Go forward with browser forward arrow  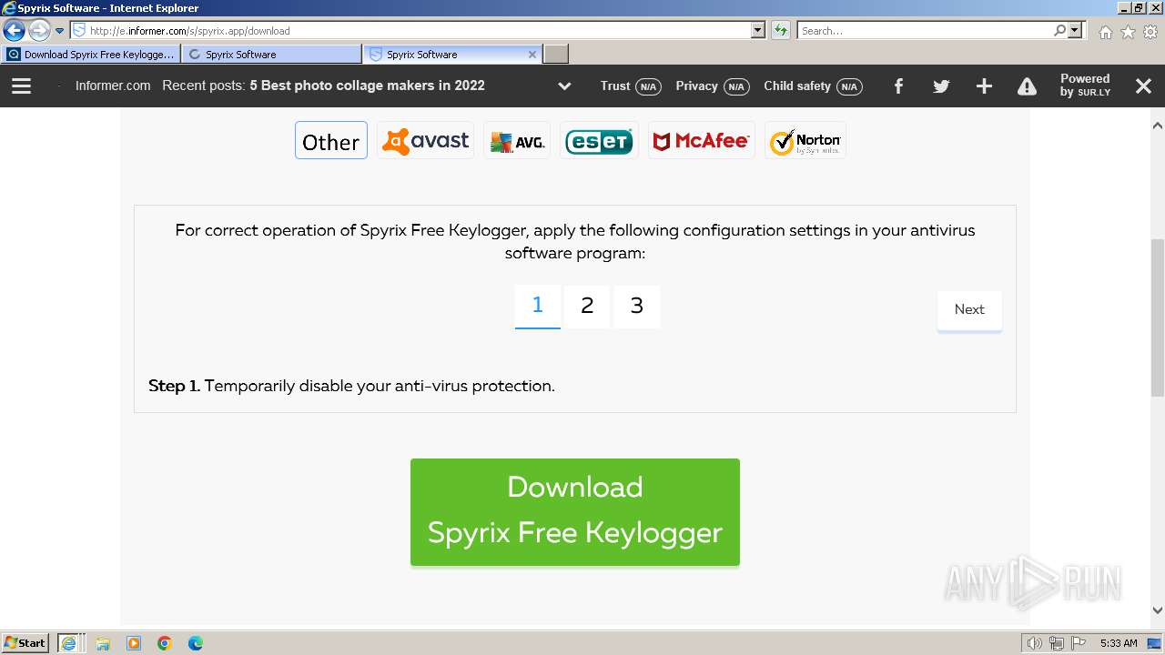[x=38, y=30]
